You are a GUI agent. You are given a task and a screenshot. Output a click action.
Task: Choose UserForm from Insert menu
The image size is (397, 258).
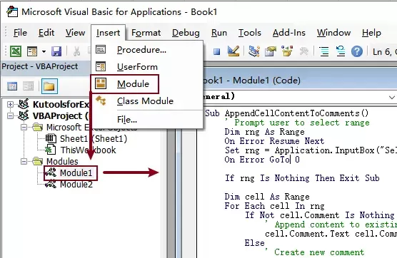[x=147, y=67]
